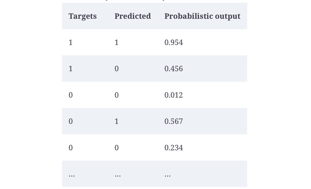Click Predicted value in 0.012 row
The image size is (311, 189).
[116, 95]
